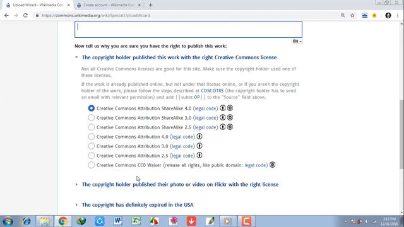Image resolution: width=404 pixels, height=227 pixels.
Task: Reload the current page
Action: (x=25, y=15)
